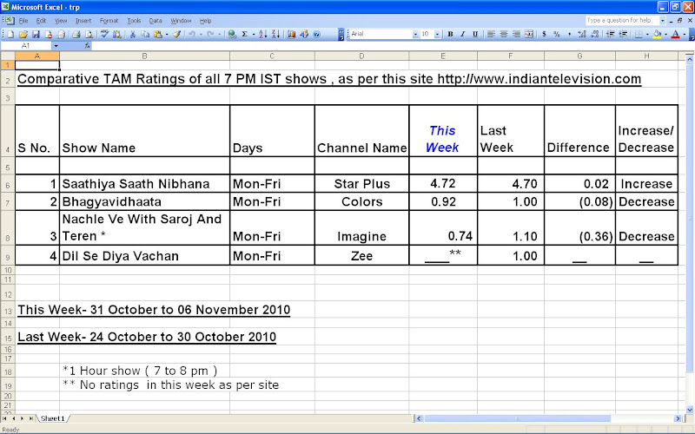Image resolution: width=695 pixels, height=434 pixels.
Task: Open the Format menu
Action: tap(109, 21)
